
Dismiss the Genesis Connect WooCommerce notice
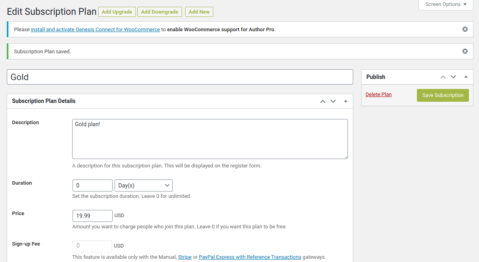click(x=465, y=29)
